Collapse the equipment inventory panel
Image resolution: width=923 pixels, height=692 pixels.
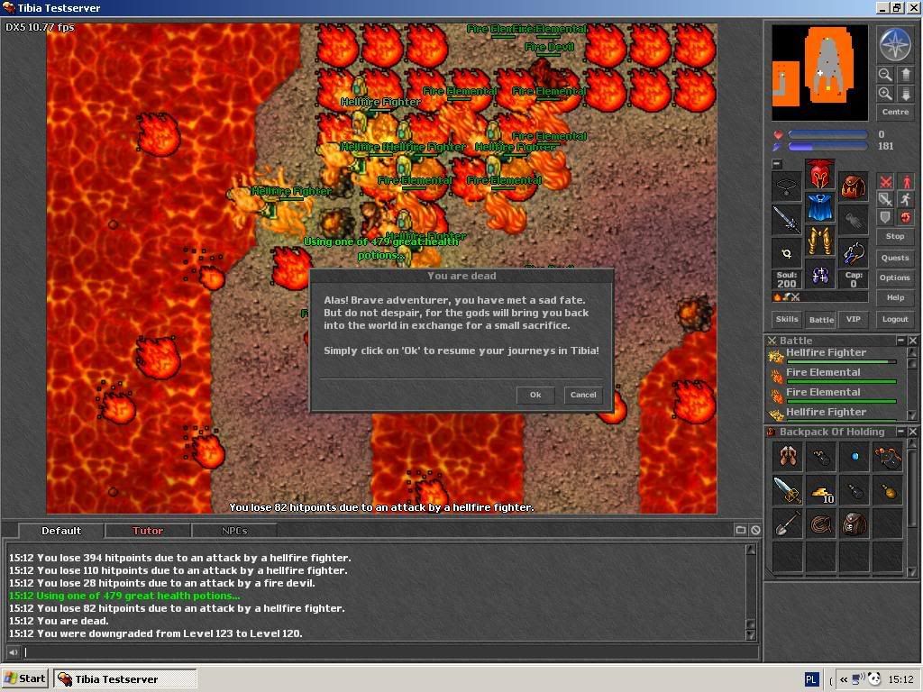click(x=777, y=164)
